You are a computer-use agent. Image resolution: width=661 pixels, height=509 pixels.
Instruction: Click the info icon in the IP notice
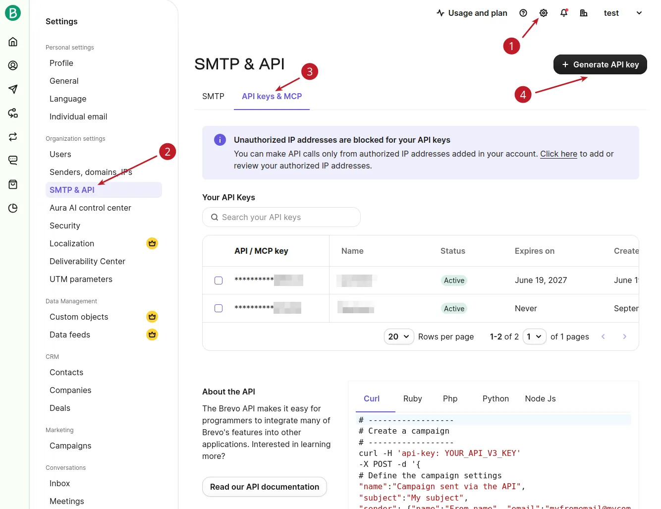pyautogui.click(x=220, y=140)
